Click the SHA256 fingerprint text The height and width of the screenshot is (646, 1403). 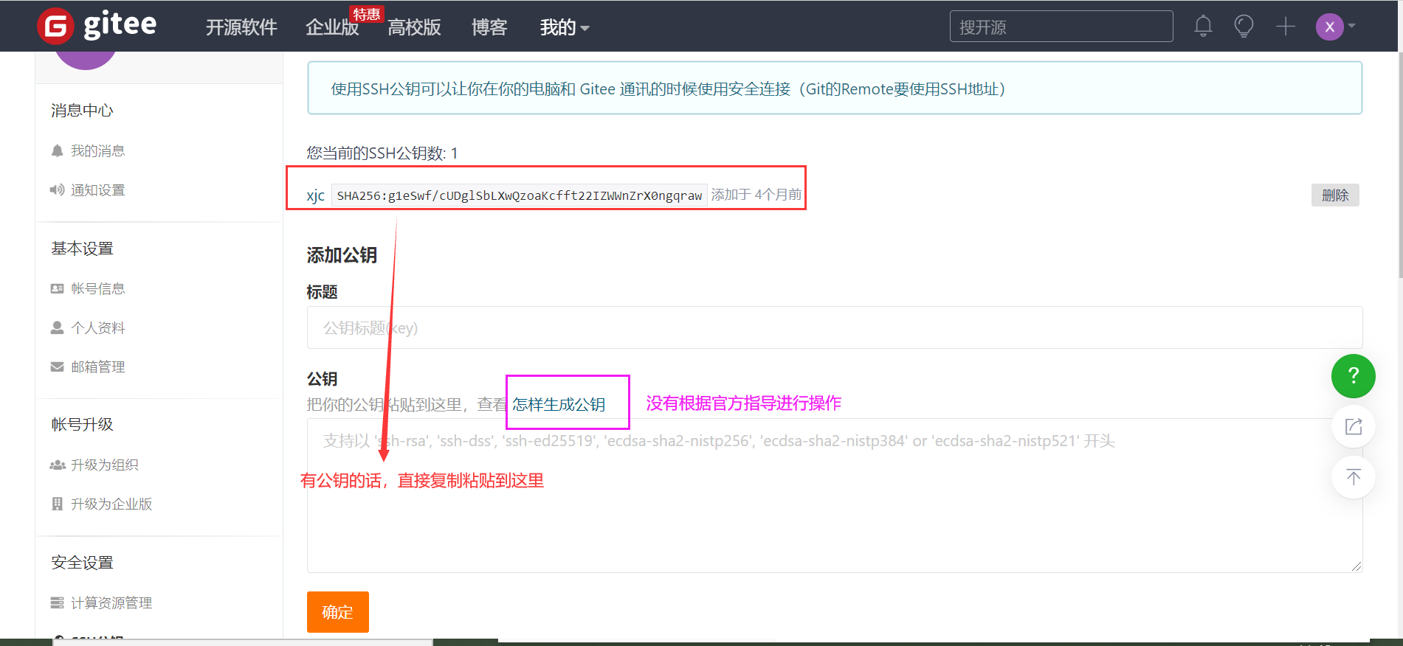(520, 195)
